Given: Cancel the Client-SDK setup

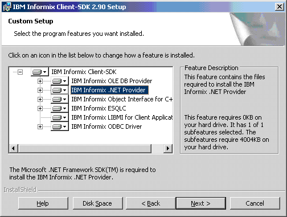Looking at the screenshot, I should 255,203.
